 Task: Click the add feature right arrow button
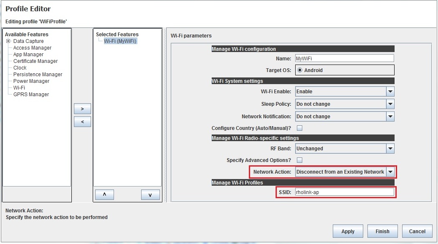click(x=82, y=109)
